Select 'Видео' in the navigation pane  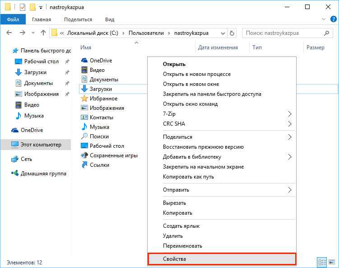(x=32, y=105)
